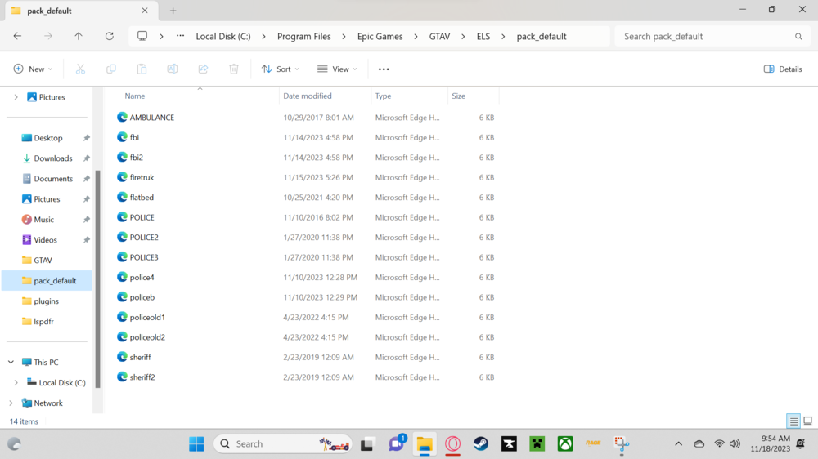The height and width of the screenshot is (459, 818).
Task: Expand the Network tree node
Action: pyautogui.click(x=11, y=403)
